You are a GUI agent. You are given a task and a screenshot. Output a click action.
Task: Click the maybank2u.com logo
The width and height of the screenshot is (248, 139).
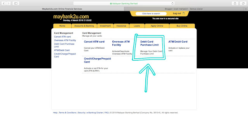71,17
